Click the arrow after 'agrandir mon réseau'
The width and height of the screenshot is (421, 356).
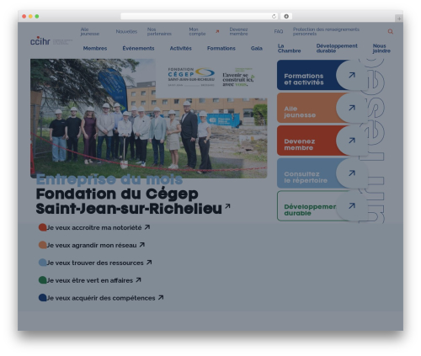pos(142,245)
